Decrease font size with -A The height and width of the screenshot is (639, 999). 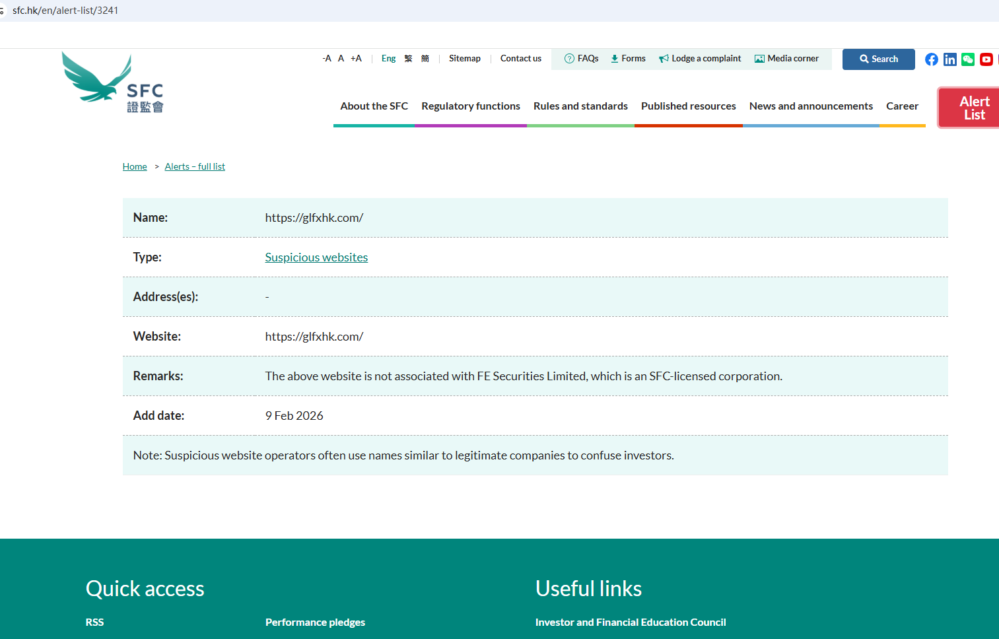point(327,59)
